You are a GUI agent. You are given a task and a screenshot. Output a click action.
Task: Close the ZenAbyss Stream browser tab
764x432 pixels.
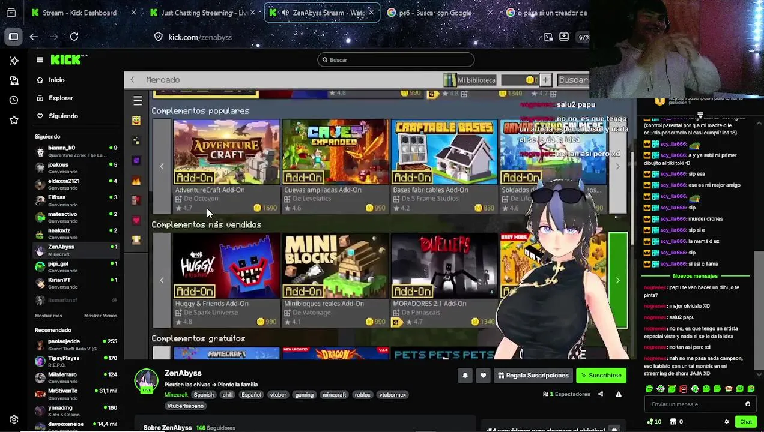[x=371, y=13]
